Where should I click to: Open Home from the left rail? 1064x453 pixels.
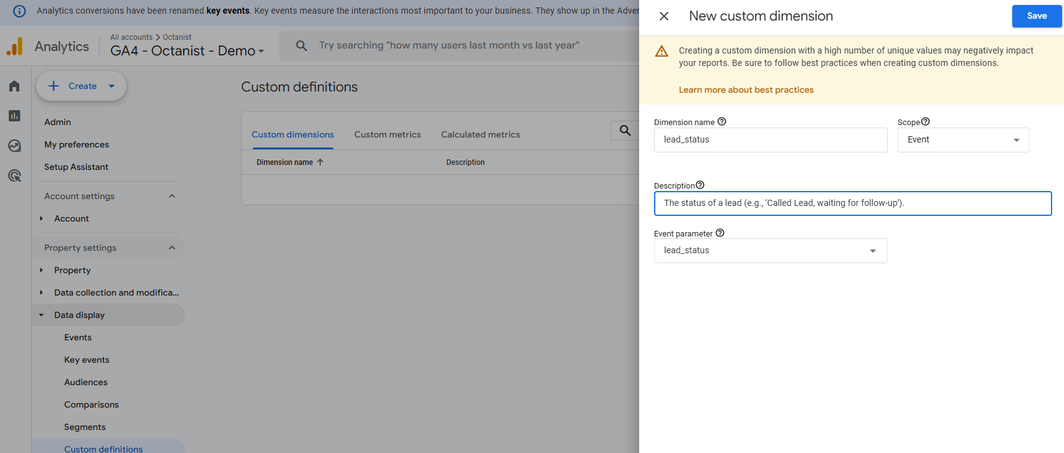coord(14,86)
